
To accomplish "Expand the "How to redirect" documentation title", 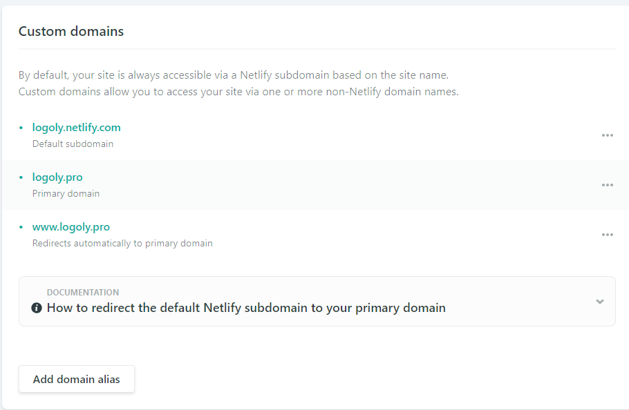I will click(246, 308).
